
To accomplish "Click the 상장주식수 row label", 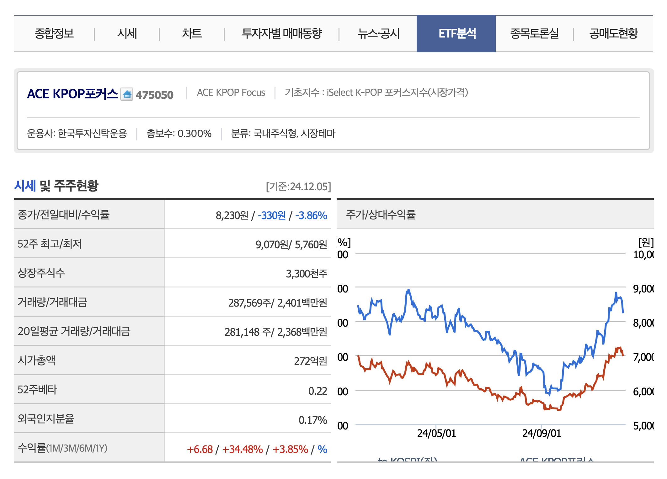I will [41, 273].
